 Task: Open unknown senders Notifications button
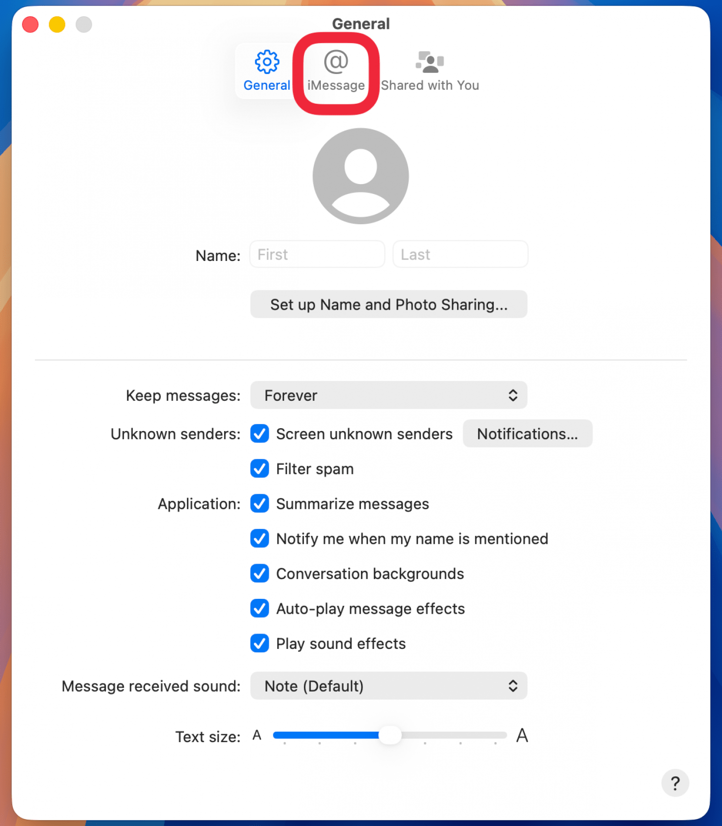click(528, 434)
